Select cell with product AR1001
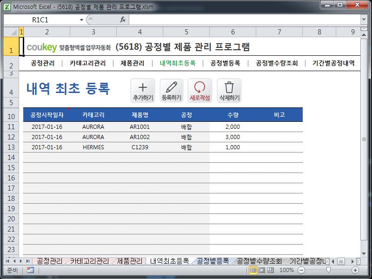372x279 pixels. 140,126
